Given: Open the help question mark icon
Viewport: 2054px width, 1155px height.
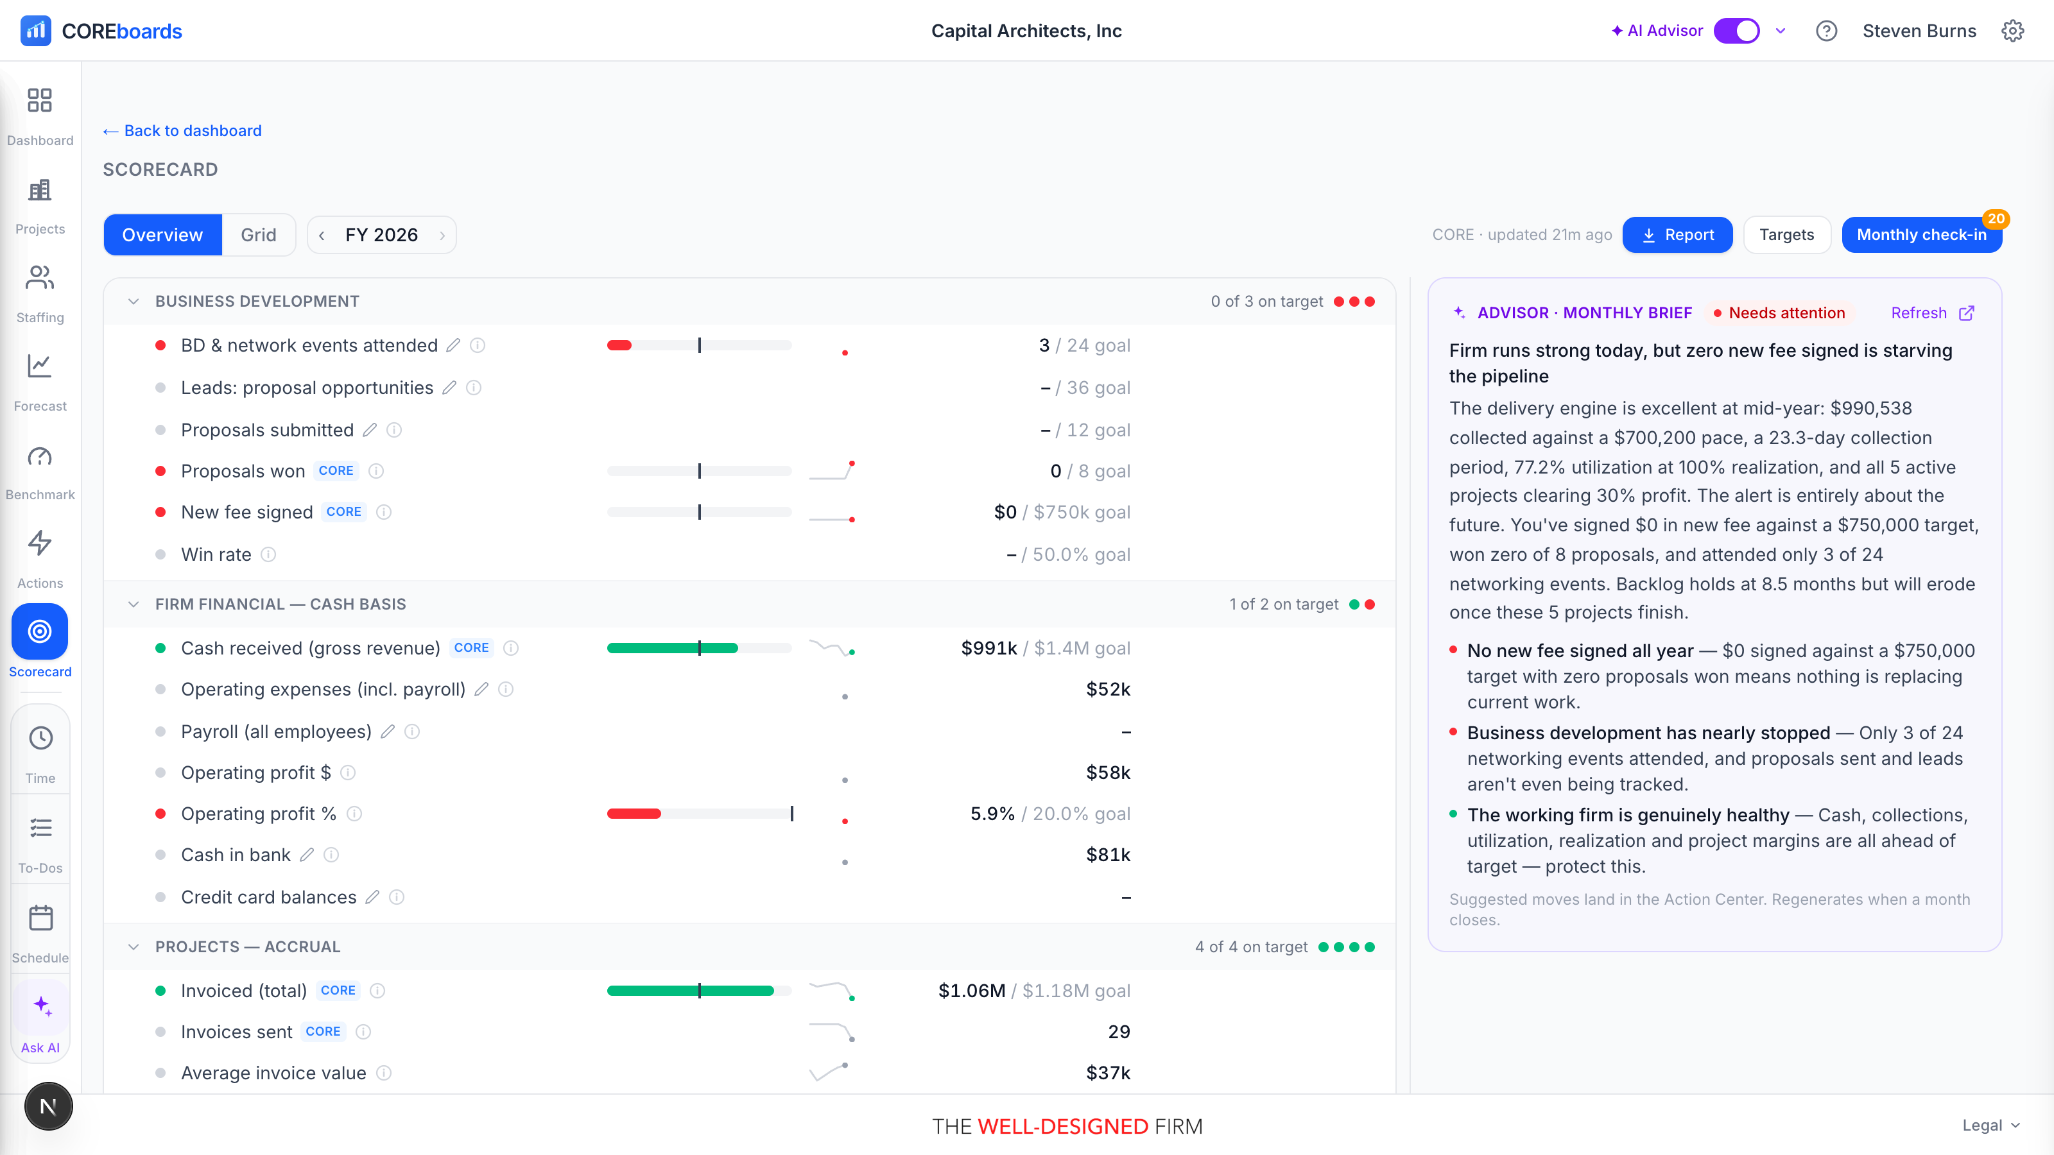Looking at the screenshot, I should pyautogui.click(x=1826, y=31).
